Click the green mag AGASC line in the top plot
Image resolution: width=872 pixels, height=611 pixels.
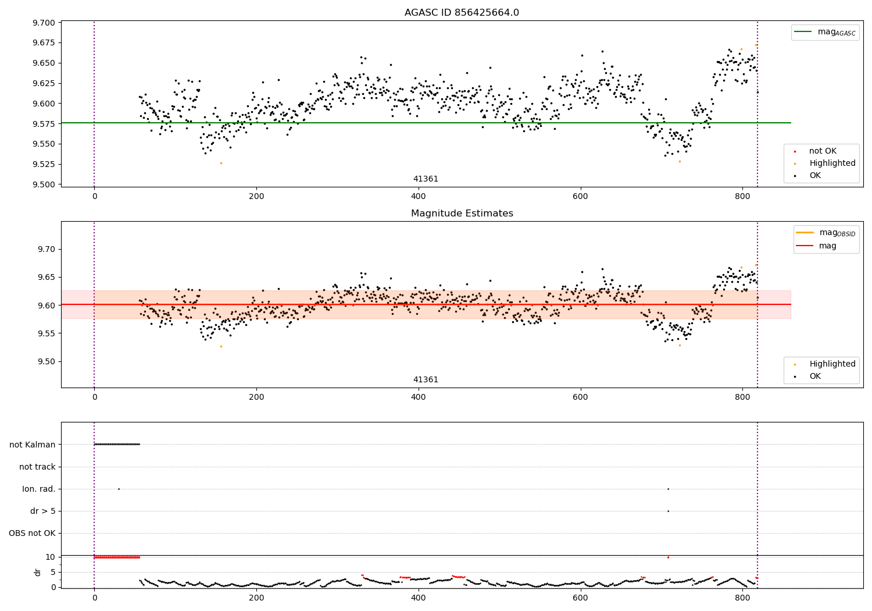(x=426, y=123)
